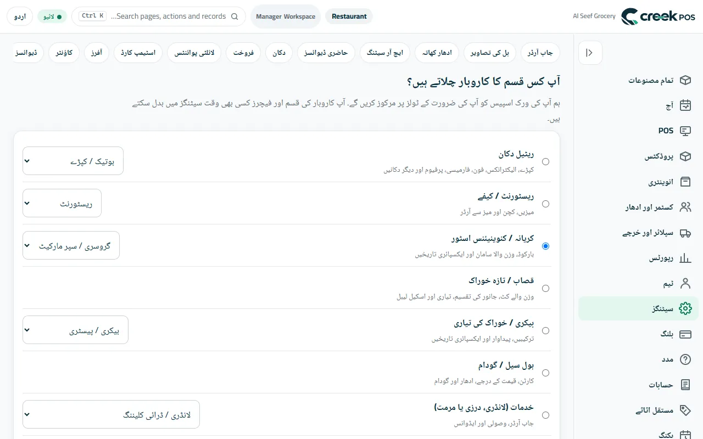
Task: Expand the Grocery / supermarket dropdown
Action: pyautogui.click(x=71, y=245)
